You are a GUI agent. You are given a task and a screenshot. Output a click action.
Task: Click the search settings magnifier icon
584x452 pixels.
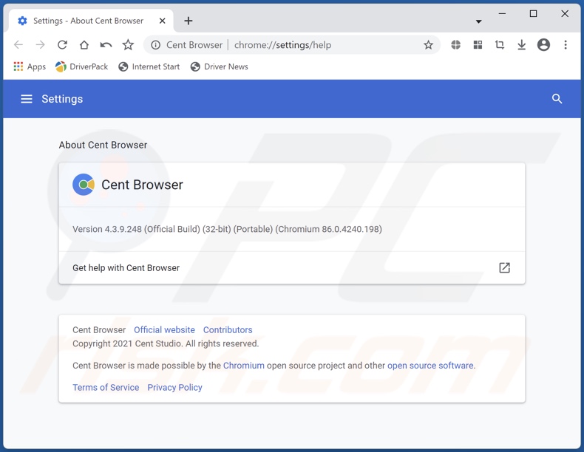point(557,99)
